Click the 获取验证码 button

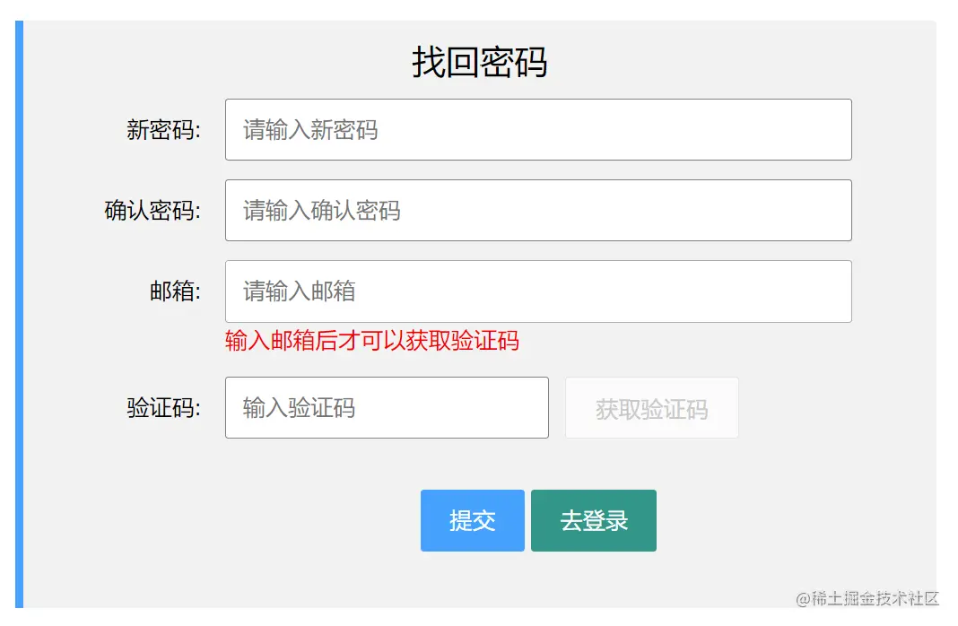652,407
